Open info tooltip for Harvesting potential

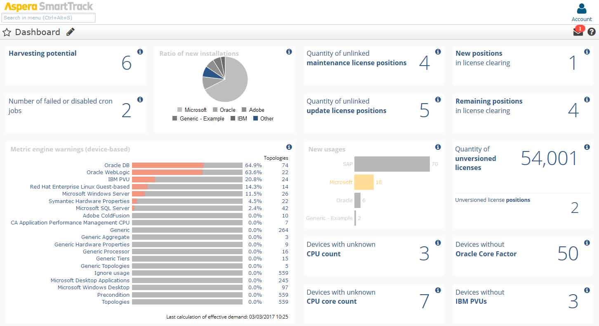pyautogui.click(x=140, y=51)
